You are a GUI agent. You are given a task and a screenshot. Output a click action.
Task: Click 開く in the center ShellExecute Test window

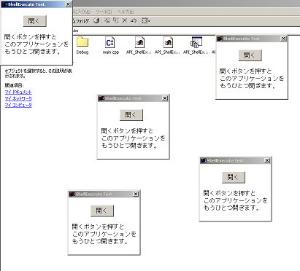tap(131, 115)
